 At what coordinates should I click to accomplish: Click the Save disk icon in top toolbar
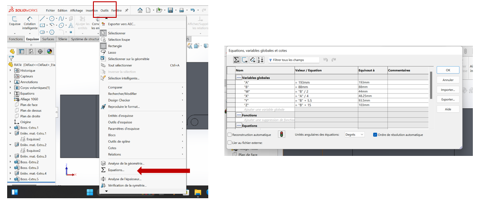pyautogui.click(x=170, y=10)
